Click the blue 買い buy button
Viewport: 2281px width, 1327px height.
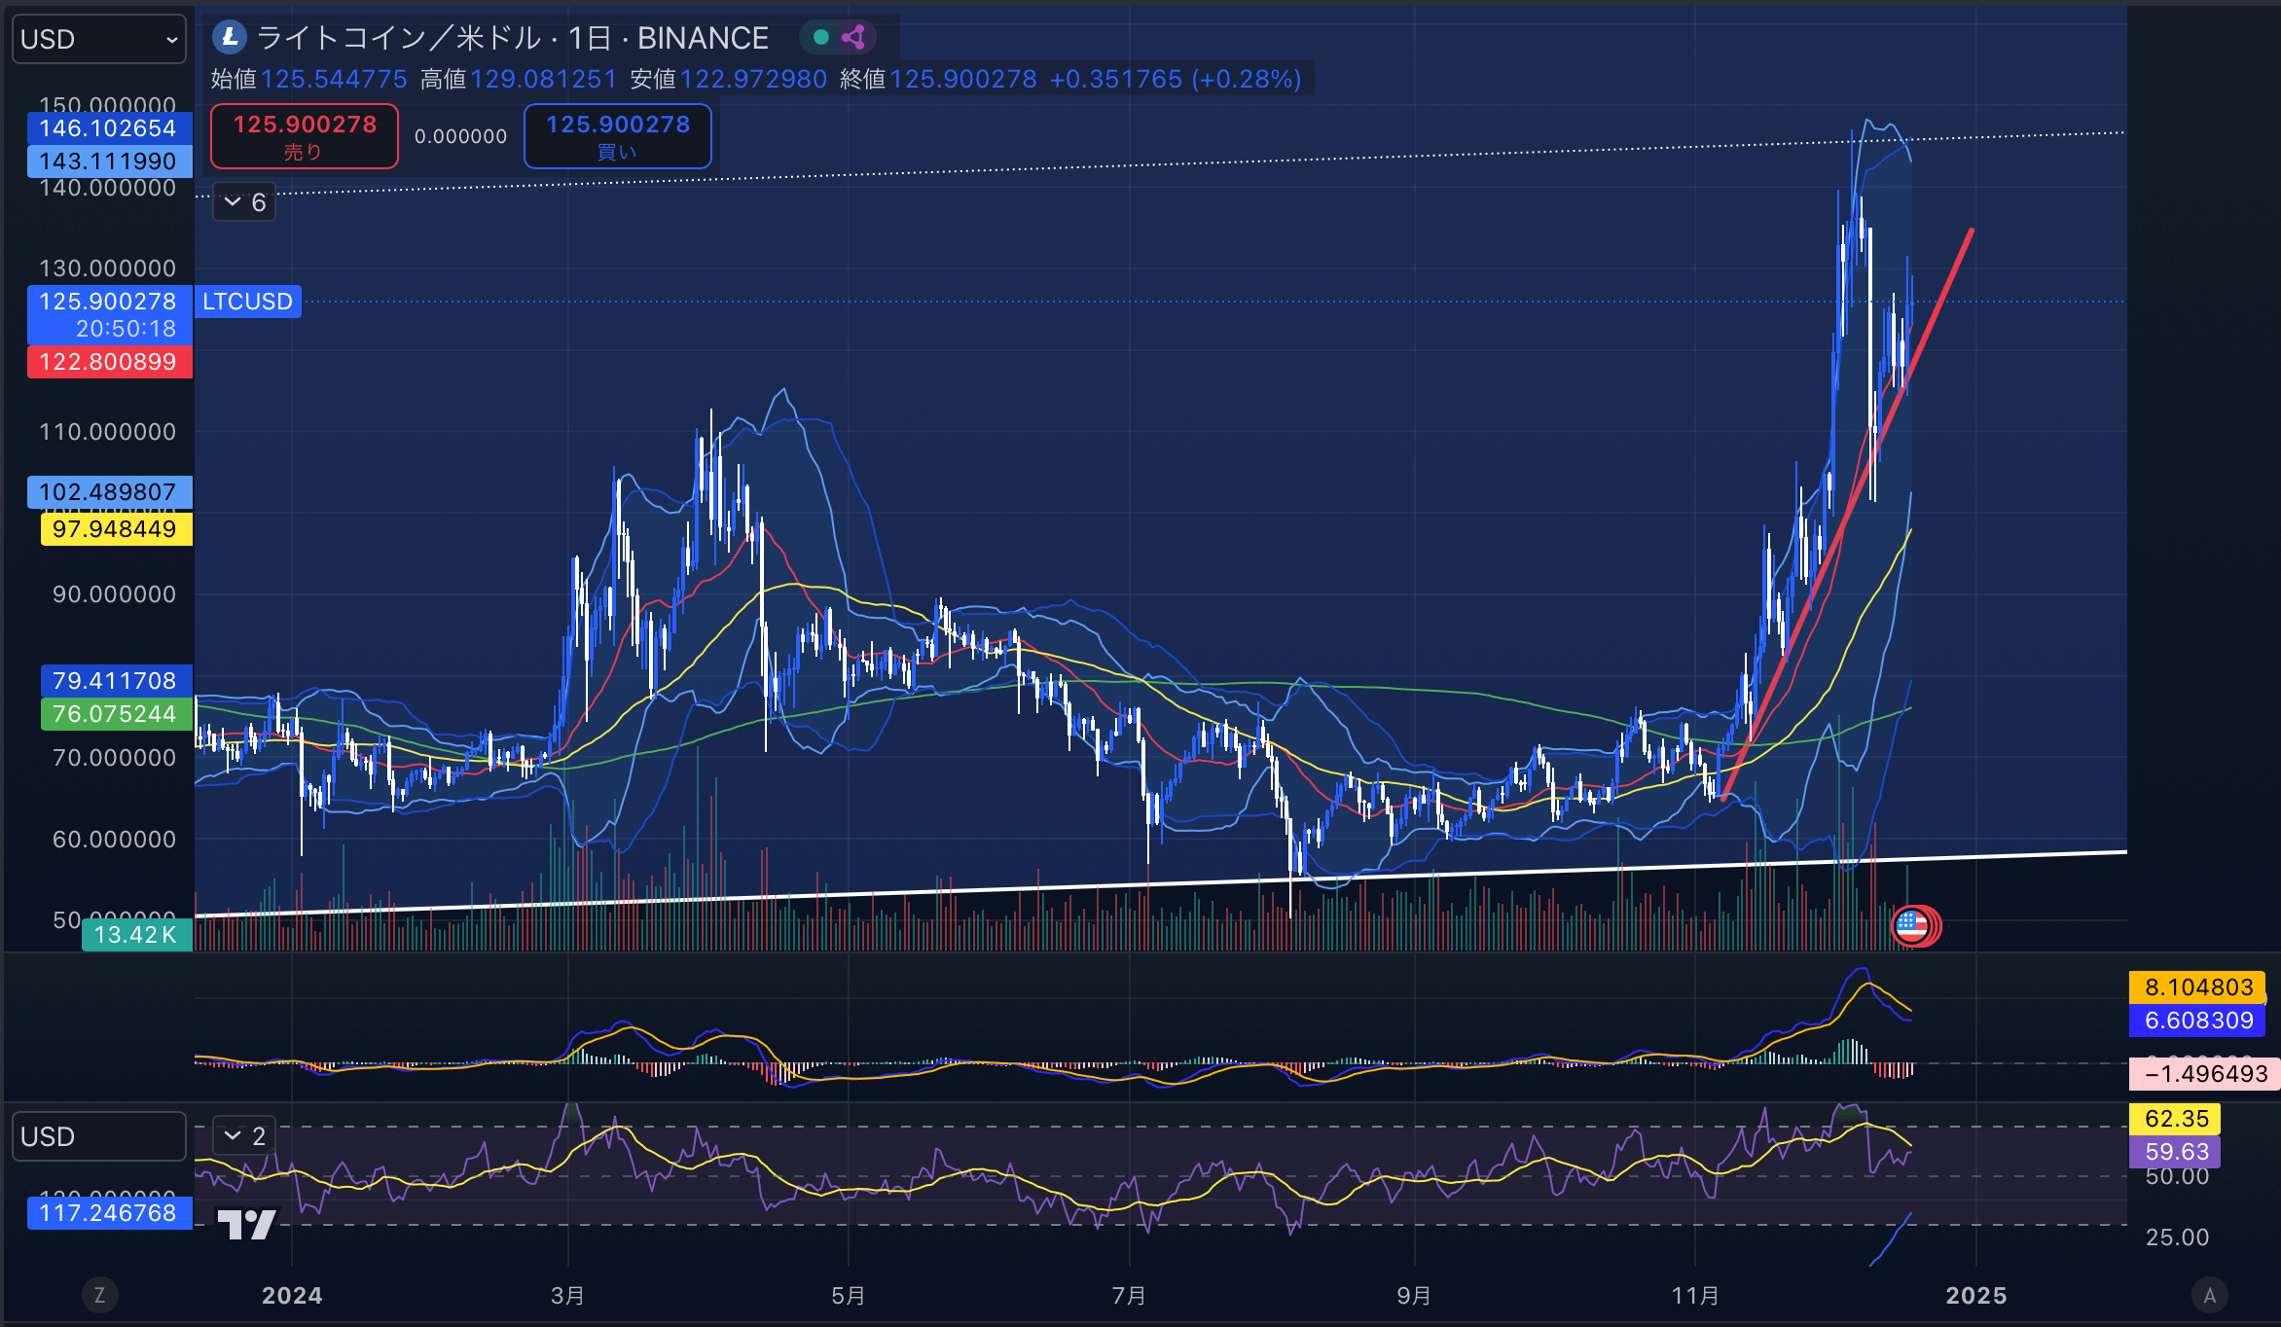click(x=618, y=136)
